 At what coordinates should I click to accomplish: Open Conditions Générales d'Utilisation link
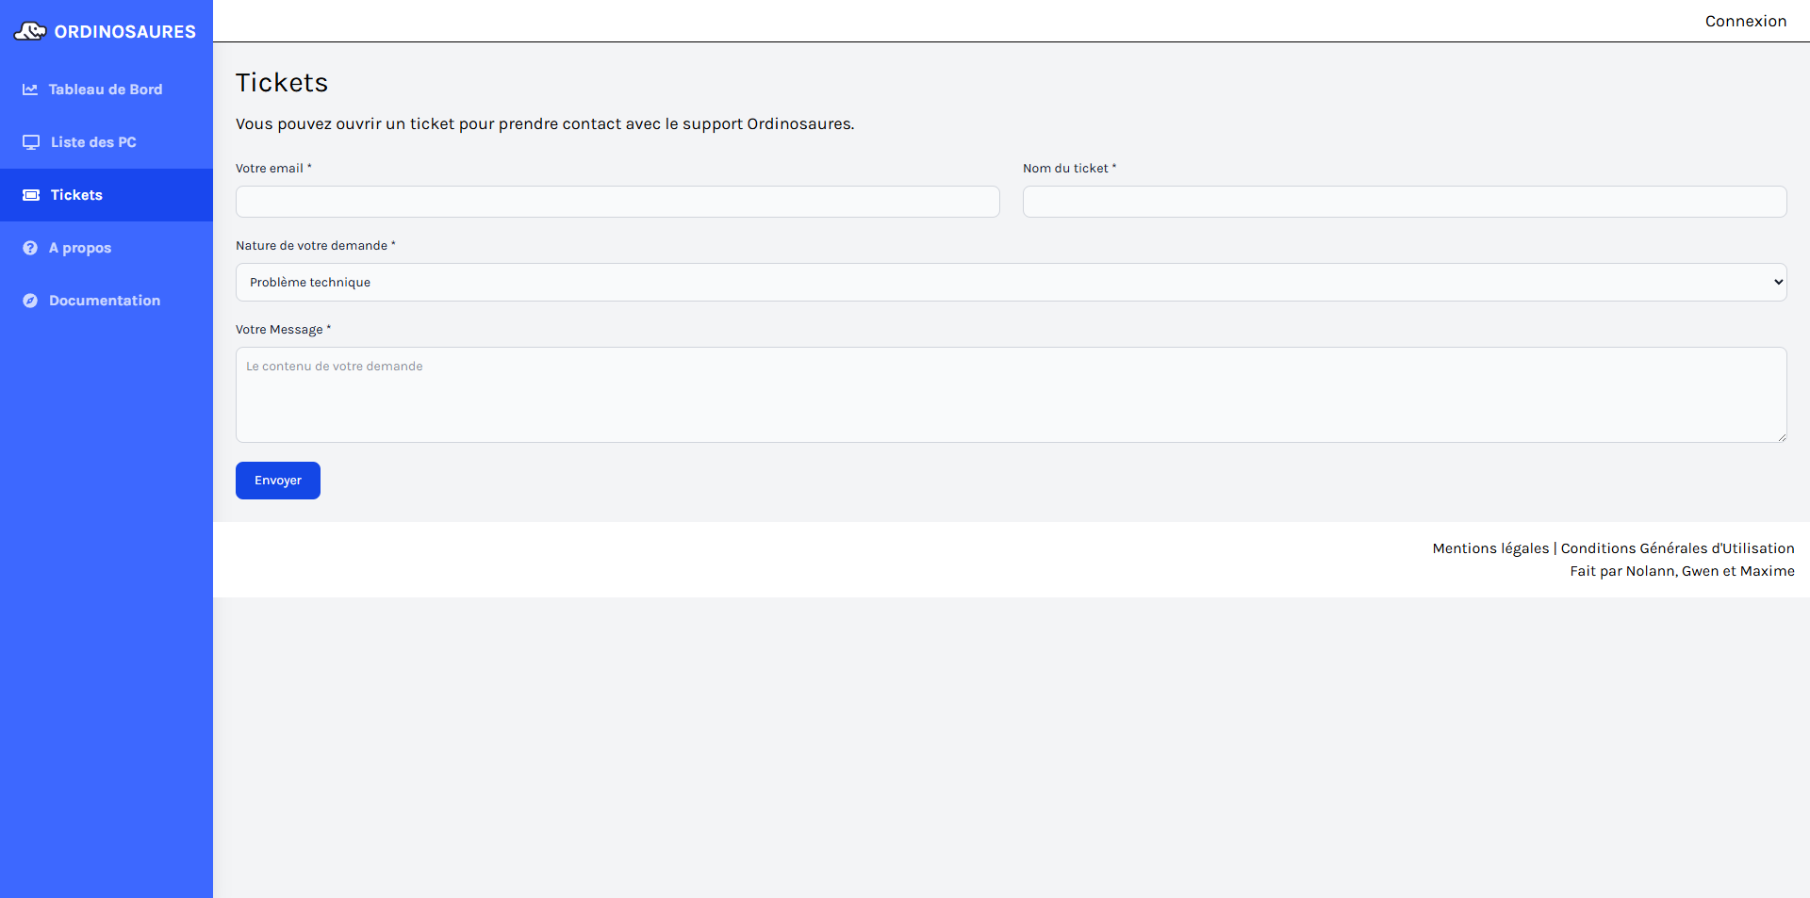[x=1677, y=548]
